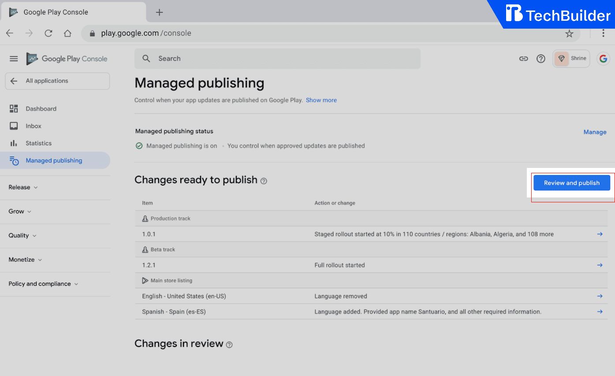615x376 pixels.
Task: Open the Manage link for publishing status
Action: pos(595,132)
